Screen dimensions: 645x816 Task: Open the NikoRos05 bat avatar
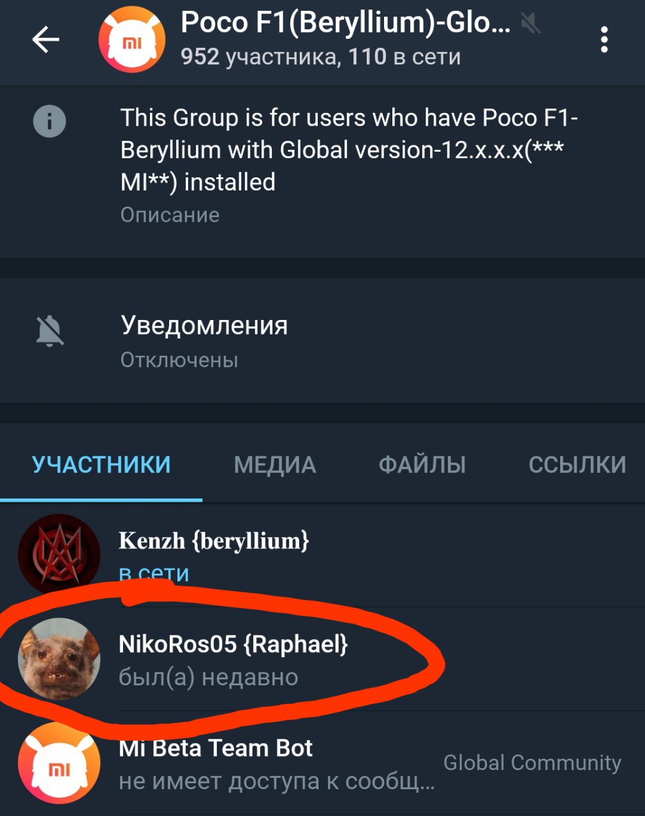tap(59, 659)
